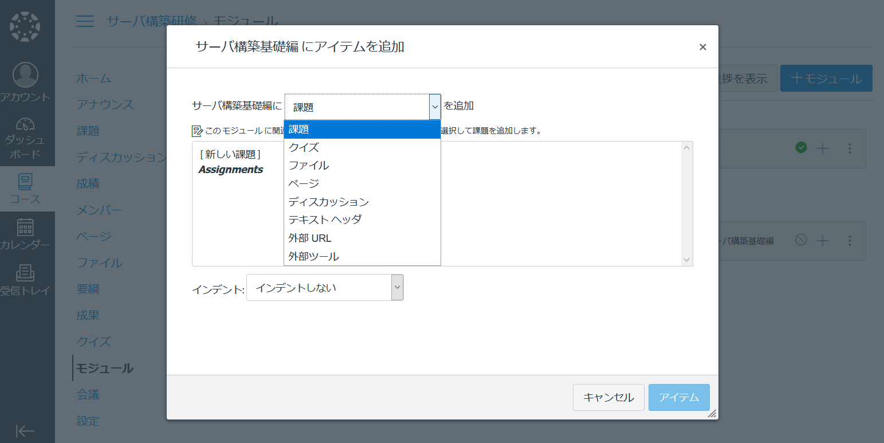Click plus icon in サーバ構築基礎編 module row
The height and width of the screenshot is (443, 884).
tap(822, 241)
